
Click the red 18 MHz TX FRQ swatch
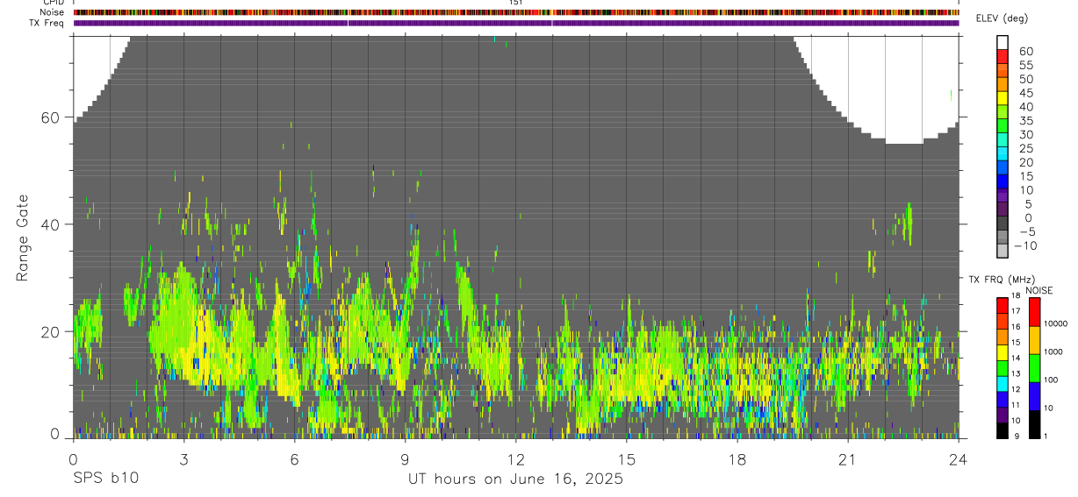point(1003,306)
